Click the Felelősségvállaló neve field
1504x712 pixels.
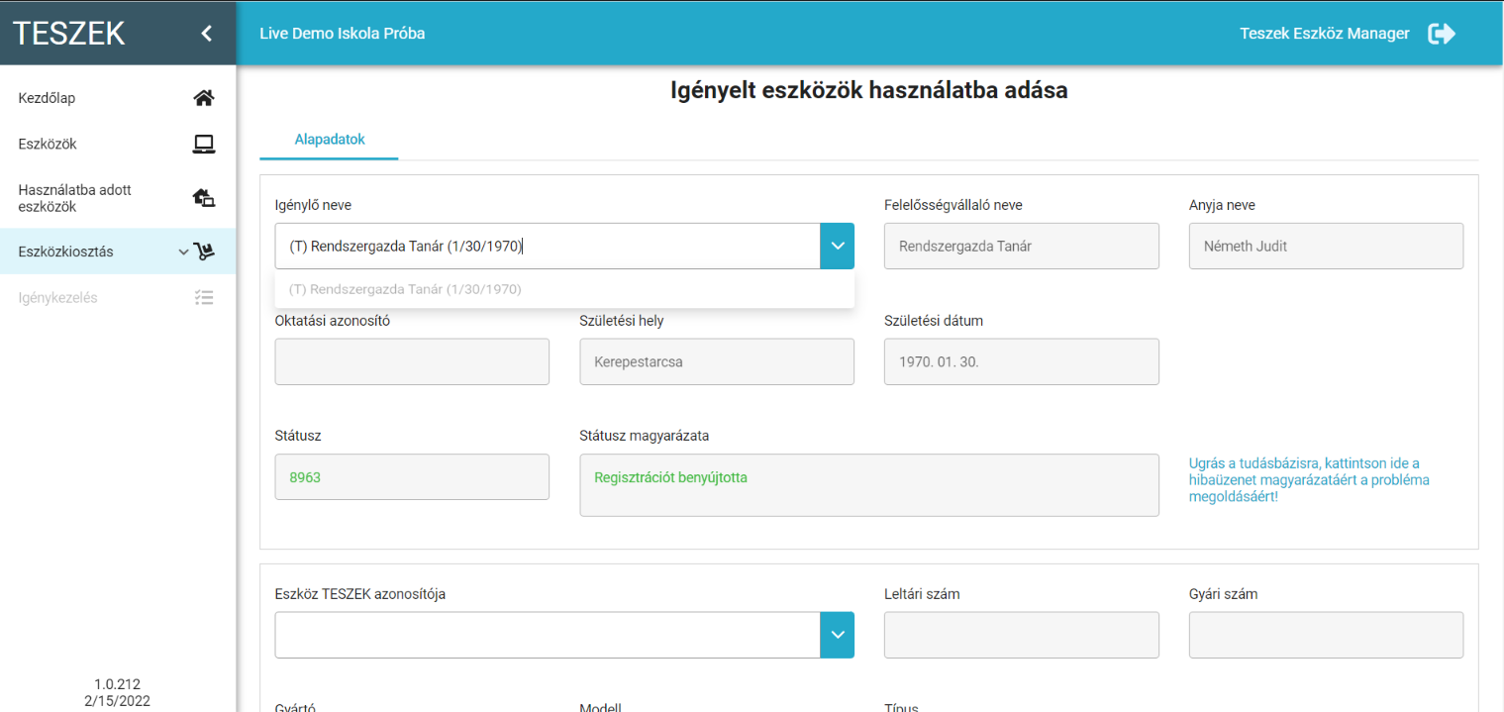point(1022,246)
